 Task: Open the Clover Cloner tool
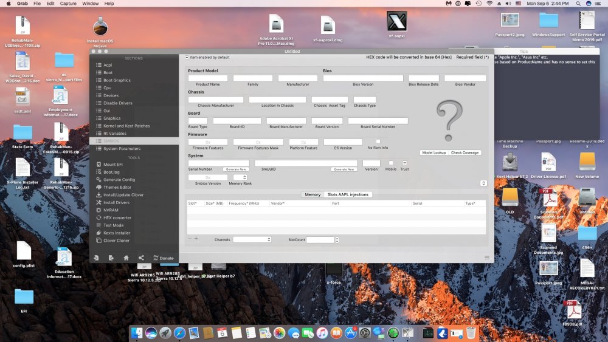point(116,241)
